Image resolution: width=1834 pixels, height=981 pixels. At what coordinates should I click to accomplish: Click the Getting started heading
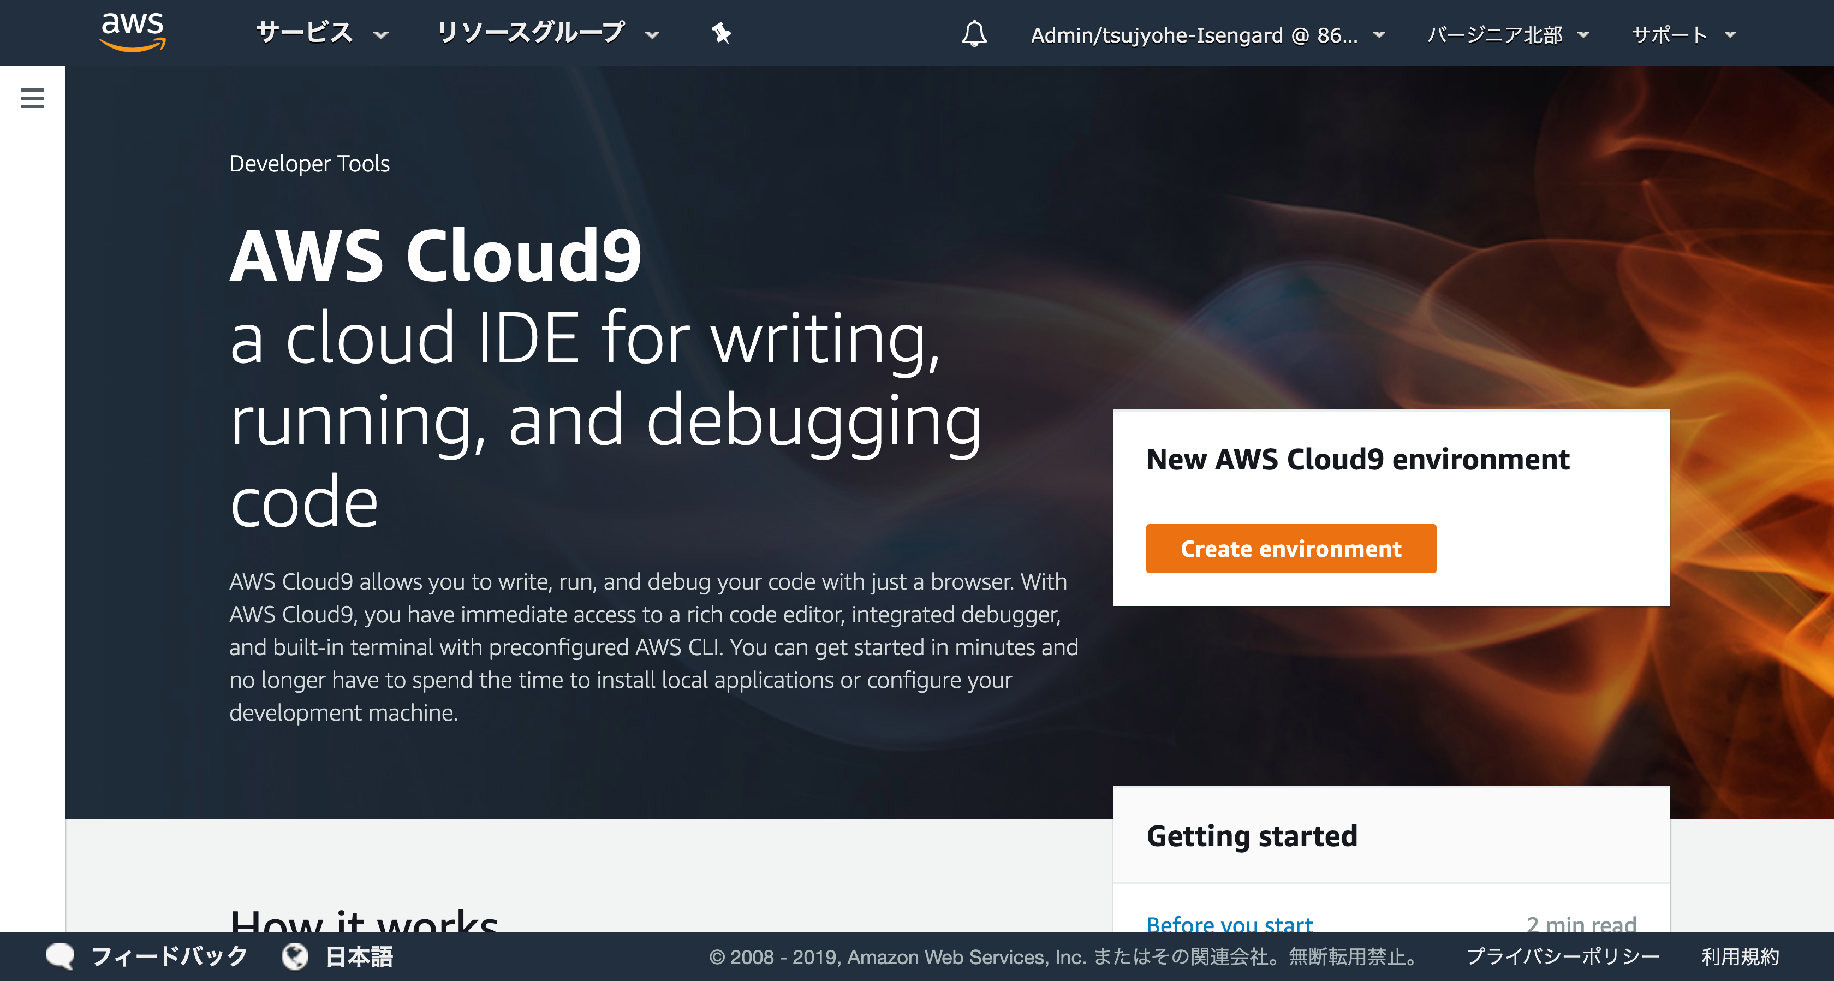(x=1252, y=836)
